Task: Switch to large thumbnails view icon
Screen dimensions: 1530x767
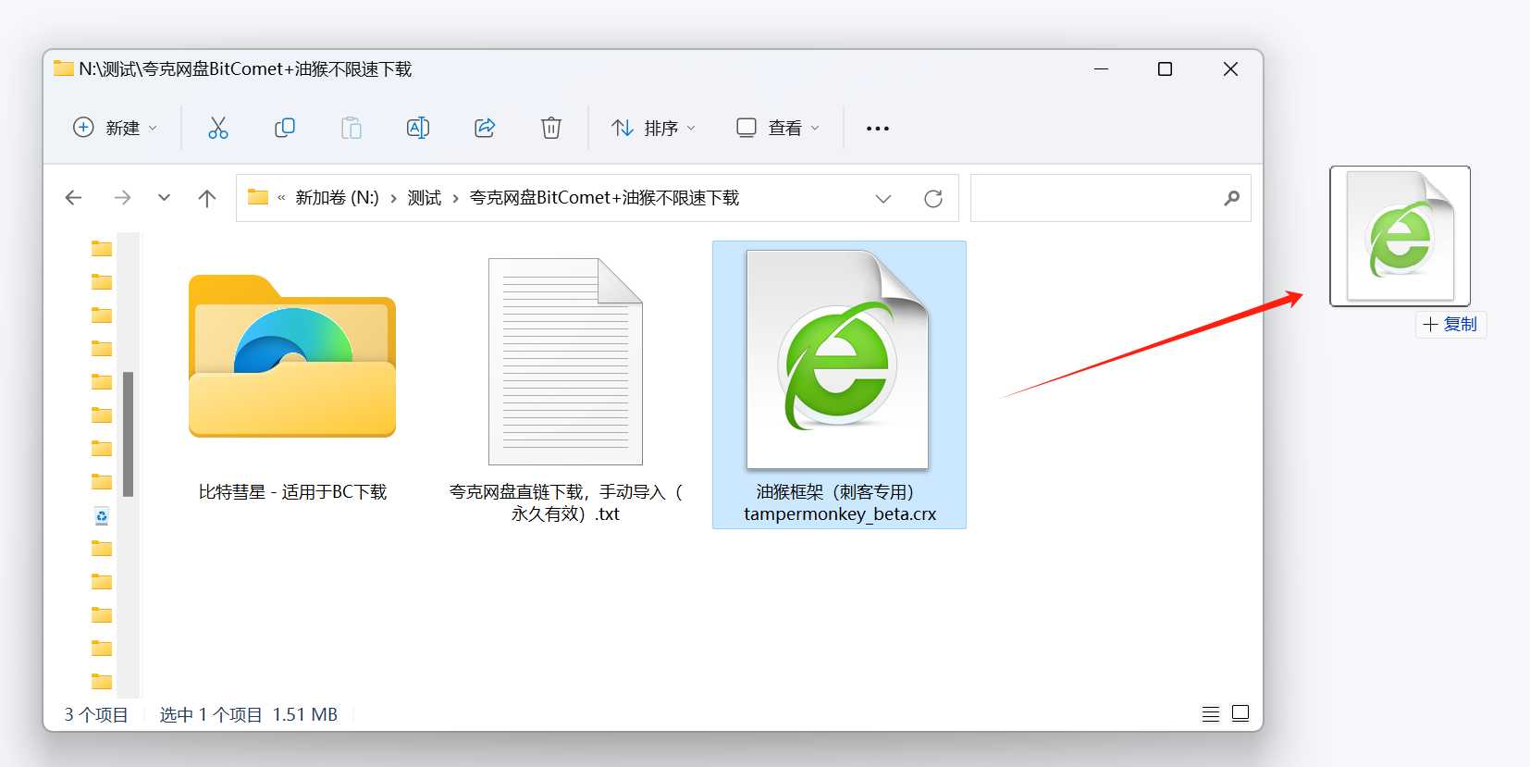Action: (1240, 713)
